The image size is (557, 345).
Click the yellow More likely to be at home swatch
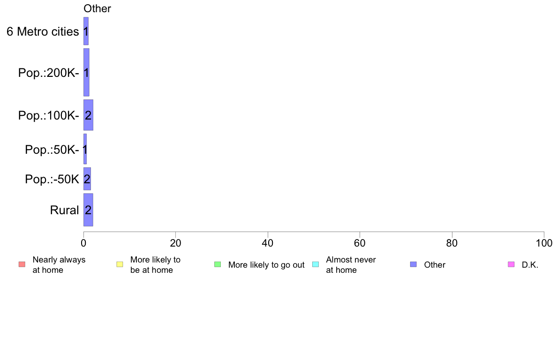coord(120,264)
